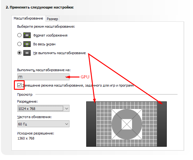Screen dimensions: 193x160
Task: Select 'Не выполнять масштабирование' radio button
Action: [x=19, y=53]
